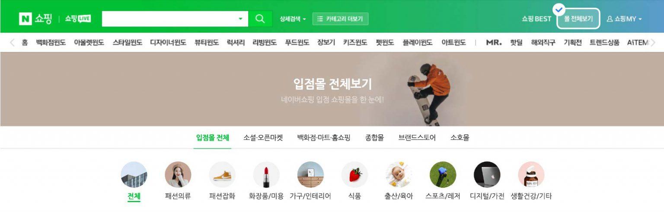Click the 카테고리 더보기 button
Image resolution: width=664 pixels, height=212 pixels.
click(341, 19)
